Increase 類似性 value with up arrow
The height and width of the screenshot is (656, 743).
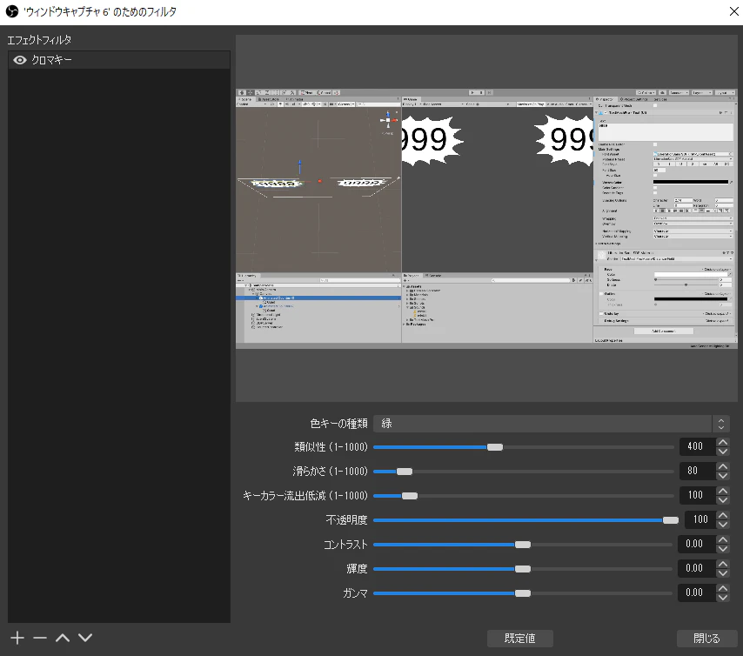click(722, 442)
